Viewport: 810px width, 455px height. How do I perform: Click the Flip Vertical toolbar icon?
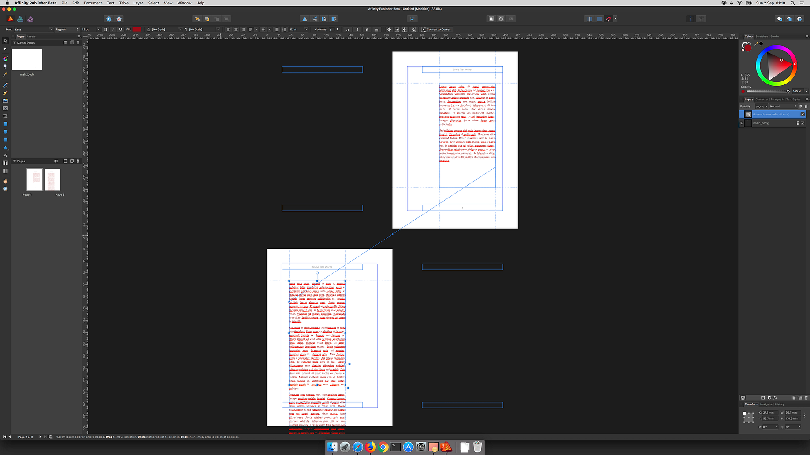coord(314,19)
